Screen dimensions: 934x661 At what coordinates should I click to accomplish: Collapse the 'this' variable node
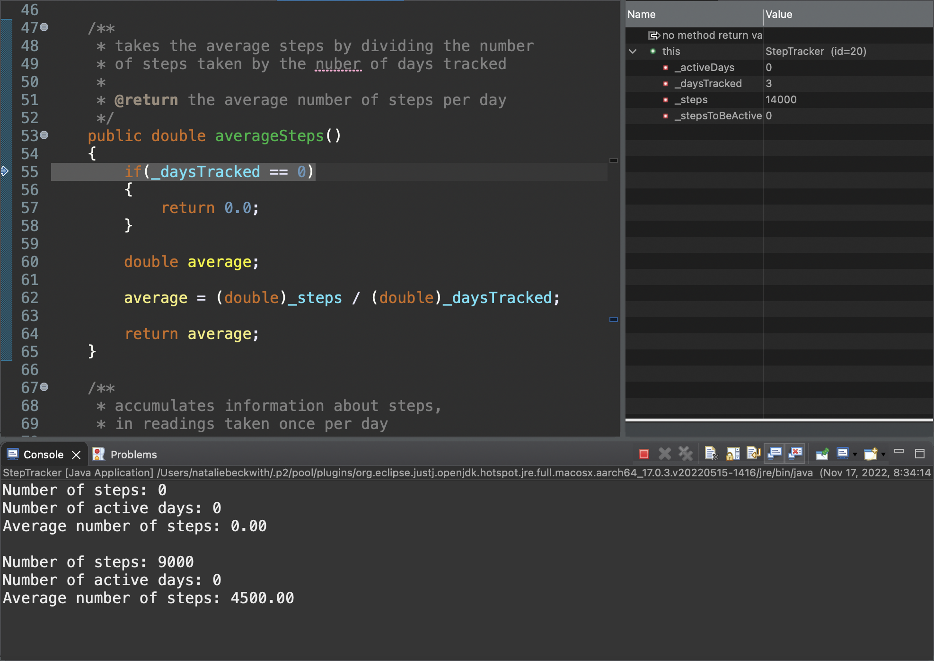633,51
